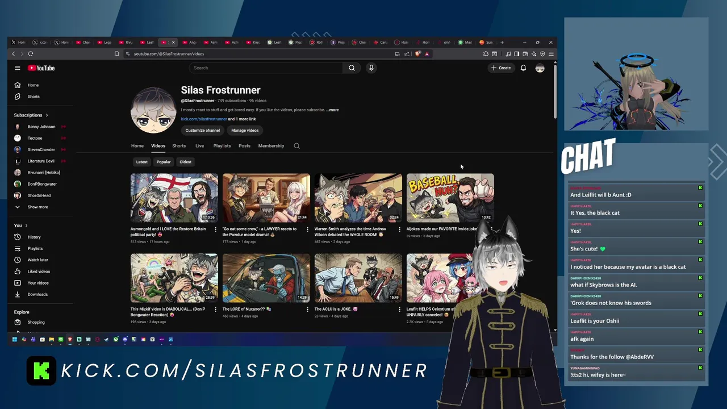Click the Manage videos button
Screen dimensions: 727x409
[245, 131]
